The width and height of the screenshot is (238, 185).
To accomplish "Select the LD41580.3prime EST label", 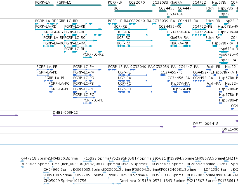I will coord(218,170).
